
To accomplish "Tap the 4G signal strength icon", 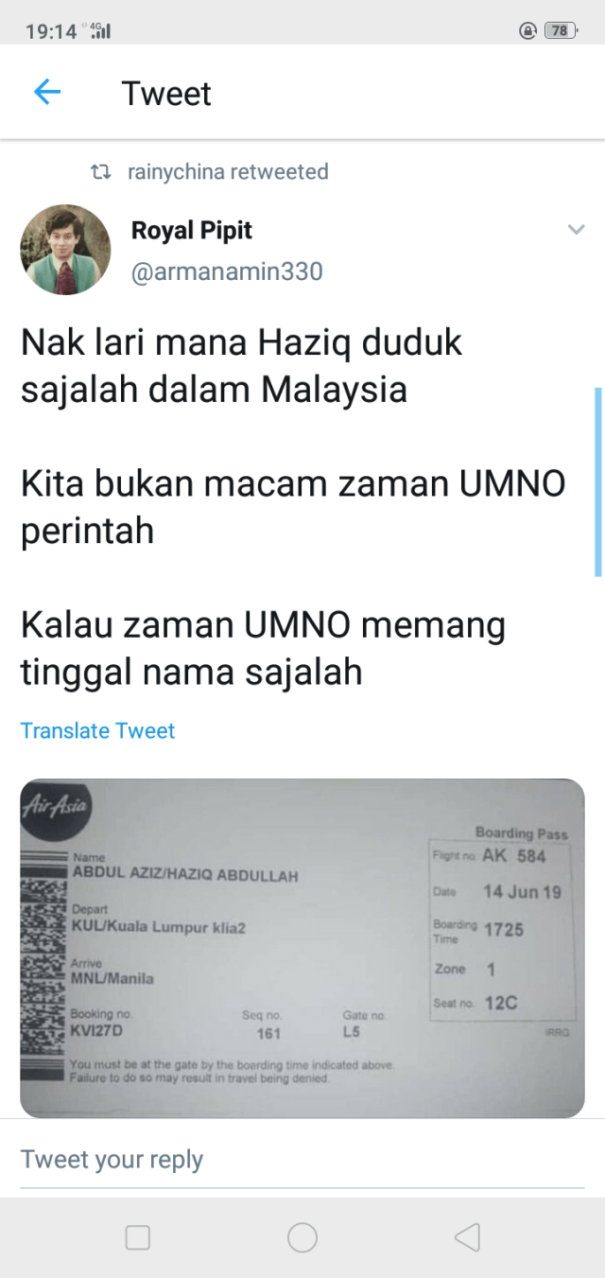I will [x=99, y=30].
